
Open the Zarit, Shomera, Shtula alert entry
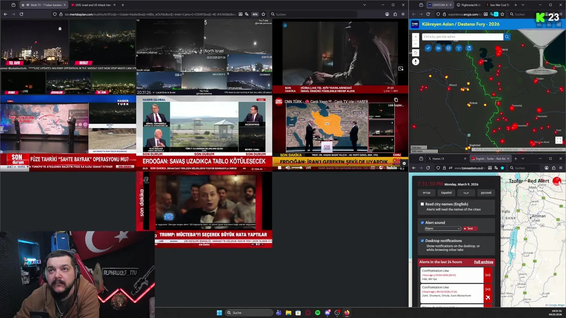click(451, 293)
